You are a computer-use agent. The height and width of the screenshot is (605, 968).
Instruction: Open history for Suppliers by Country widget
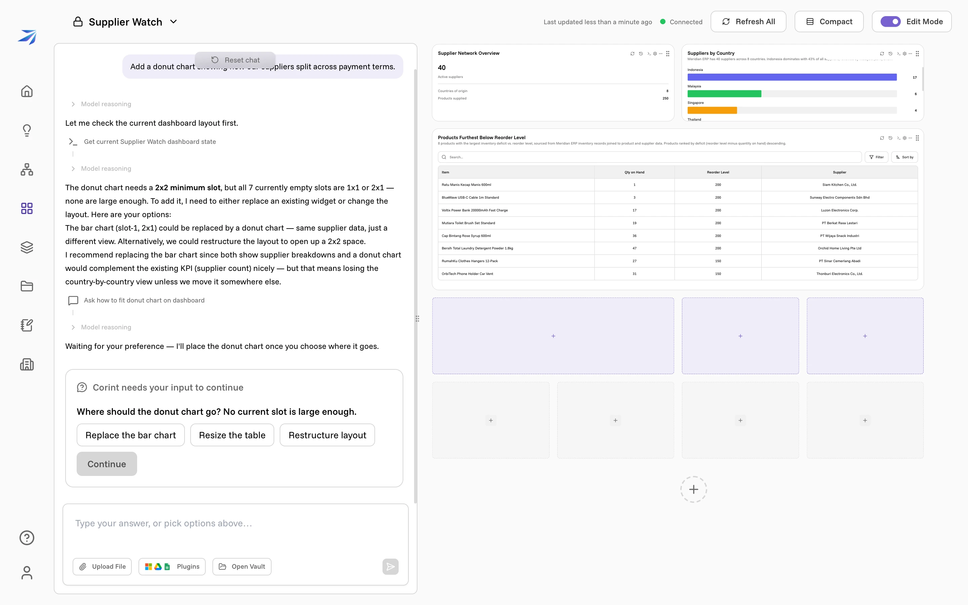click(x=890, y=54)
